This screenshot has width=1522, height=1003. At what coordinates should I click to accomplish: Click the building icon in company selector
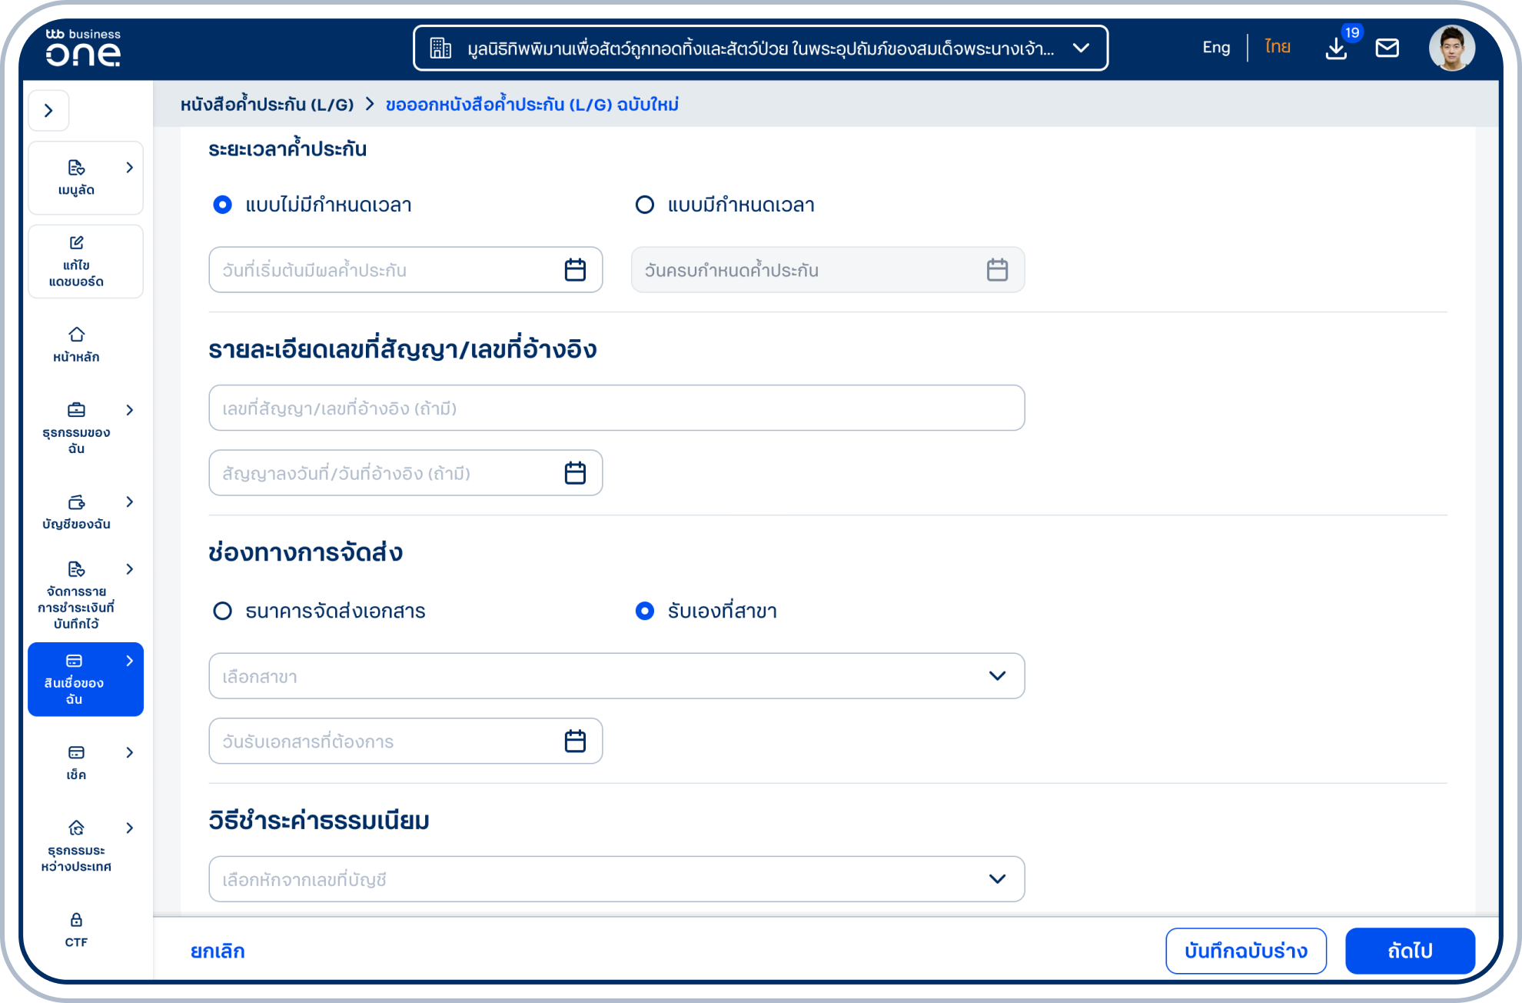coord(440,48)
